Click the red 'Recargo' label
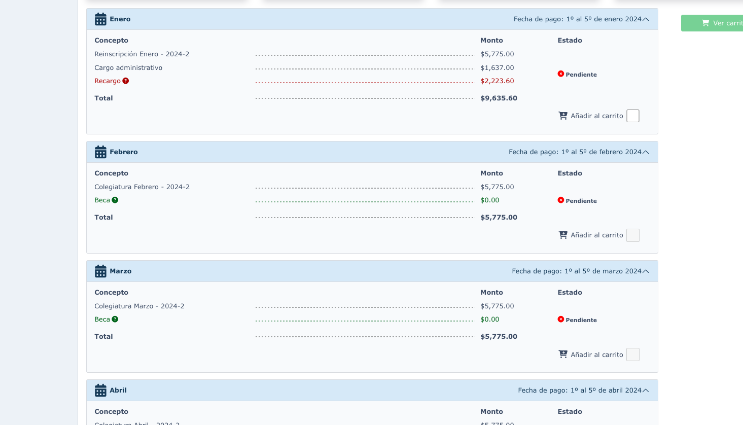 tap(108, 81)
